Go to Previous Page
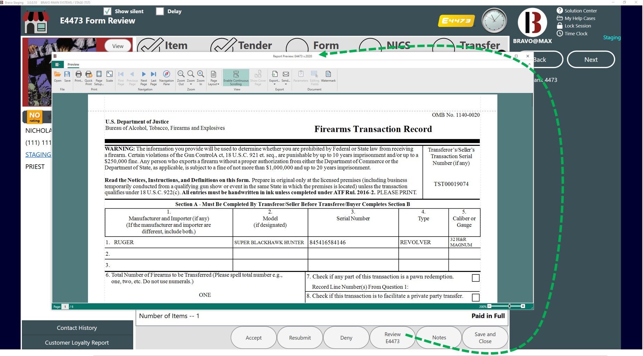The width and height of the screenshot is (643, 356). pos(132,78)
